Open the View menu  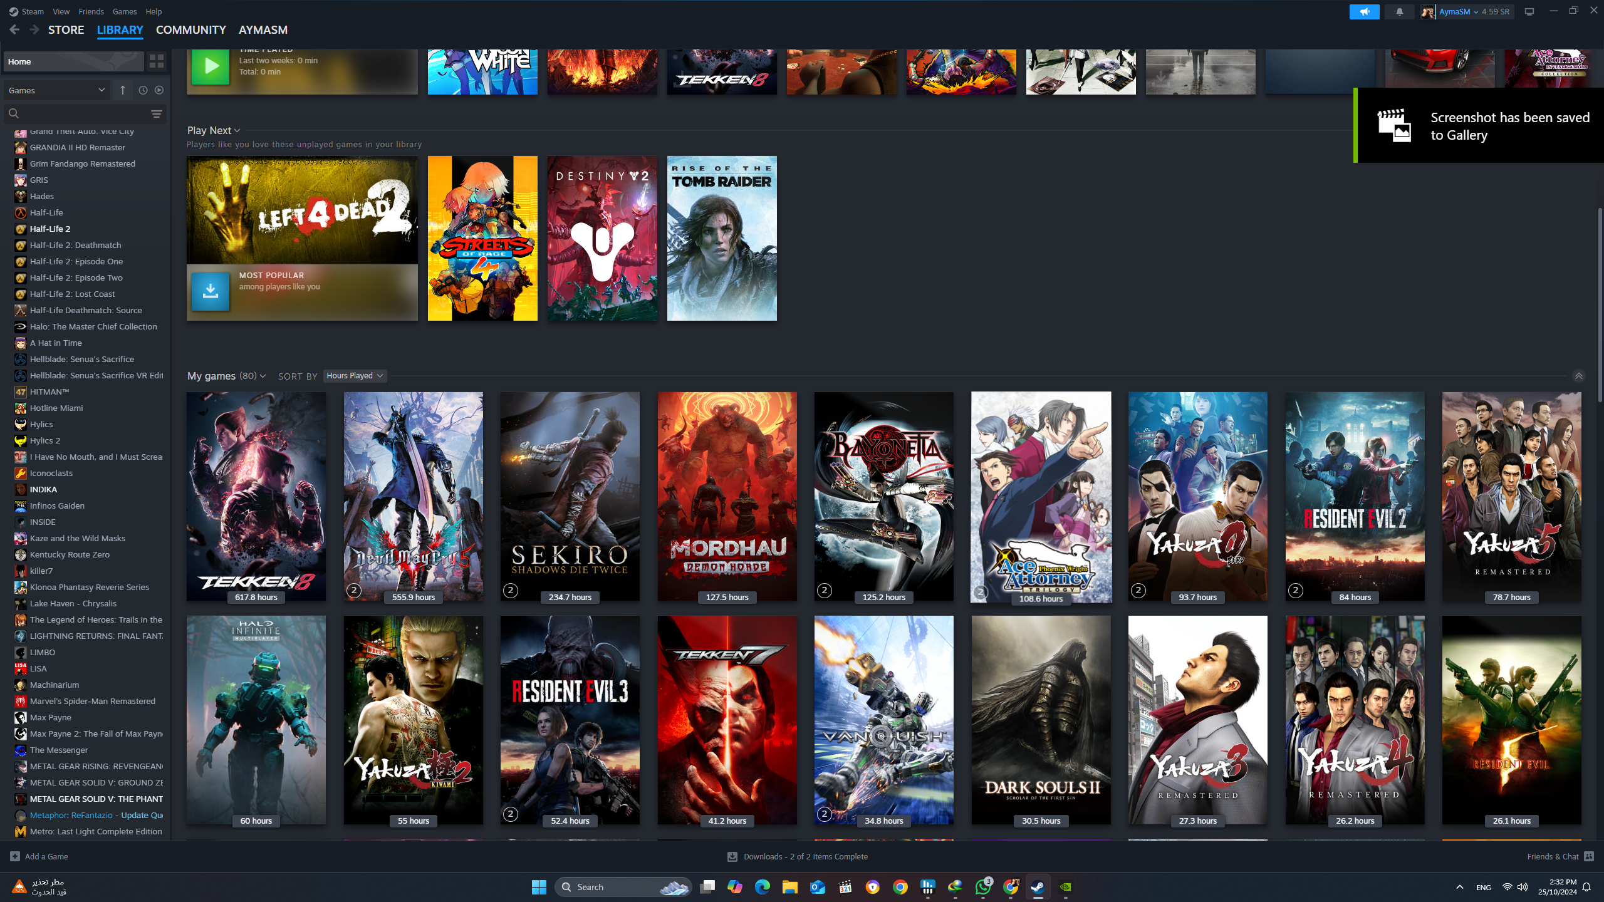tap(61, 11)
